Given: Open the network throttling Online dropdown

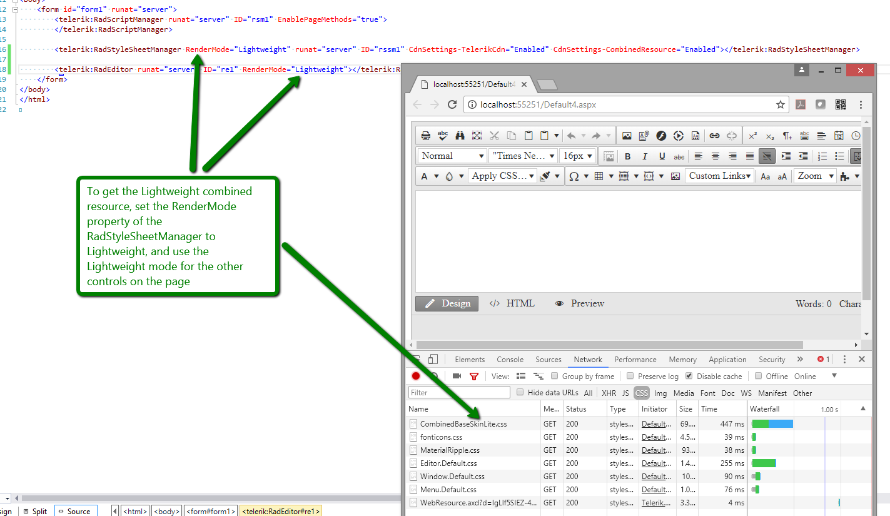Looking at the screenshot, I should coord(816,376).
